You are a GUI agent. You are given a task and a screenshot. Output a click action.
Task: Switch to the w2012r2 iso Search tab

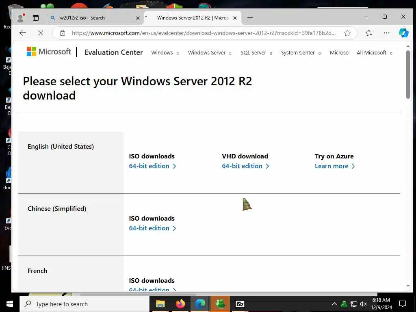[x=95, y=18]
